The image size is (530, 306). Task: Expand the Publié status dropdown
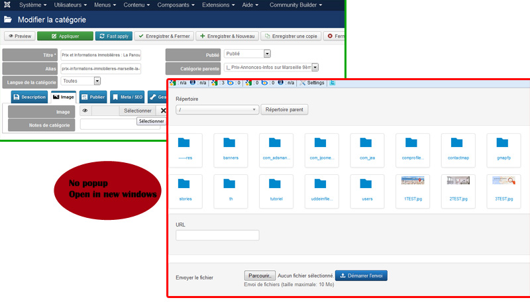(x=267, y=54)
